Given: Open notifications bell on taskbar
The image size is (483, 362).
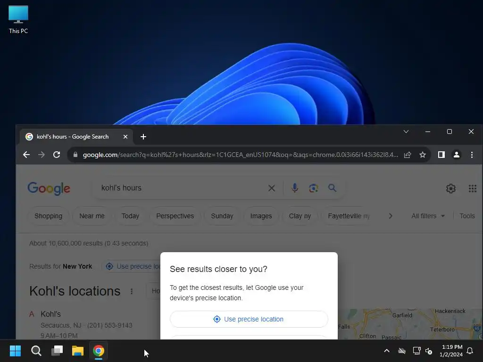Looking at the screenshot, I should point(470,351).
